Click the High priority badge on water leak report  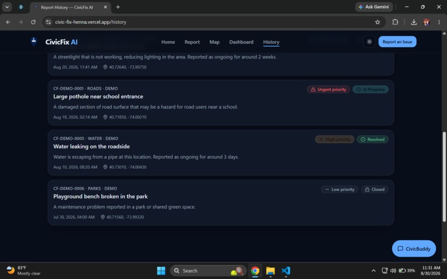tap(334, 139)
